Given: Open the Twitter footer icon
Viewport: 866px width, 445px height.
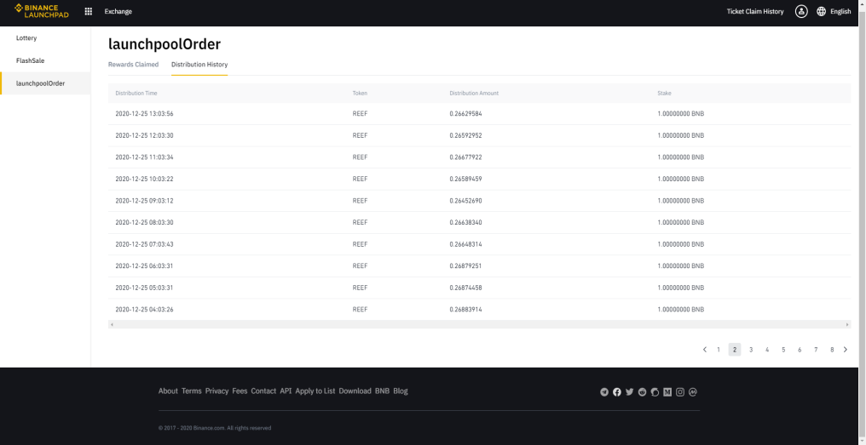Looking at the screenshot, I should point(630,392).
